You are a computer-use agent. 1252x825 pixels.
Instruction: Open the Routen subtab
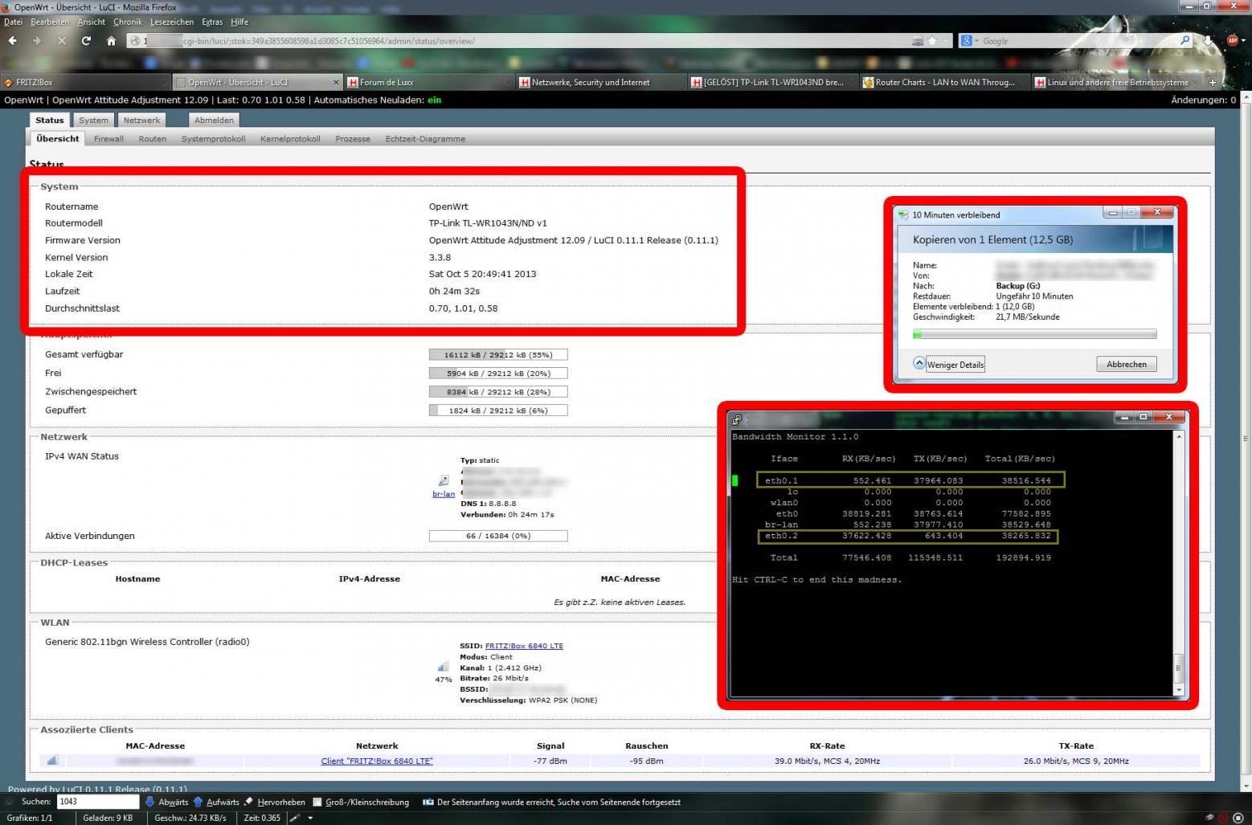(153, 139)
